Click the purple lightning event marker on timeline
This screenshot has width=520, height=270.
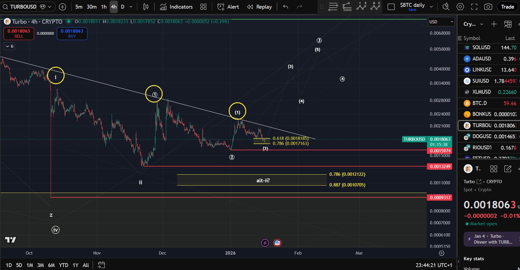point(265,243)
